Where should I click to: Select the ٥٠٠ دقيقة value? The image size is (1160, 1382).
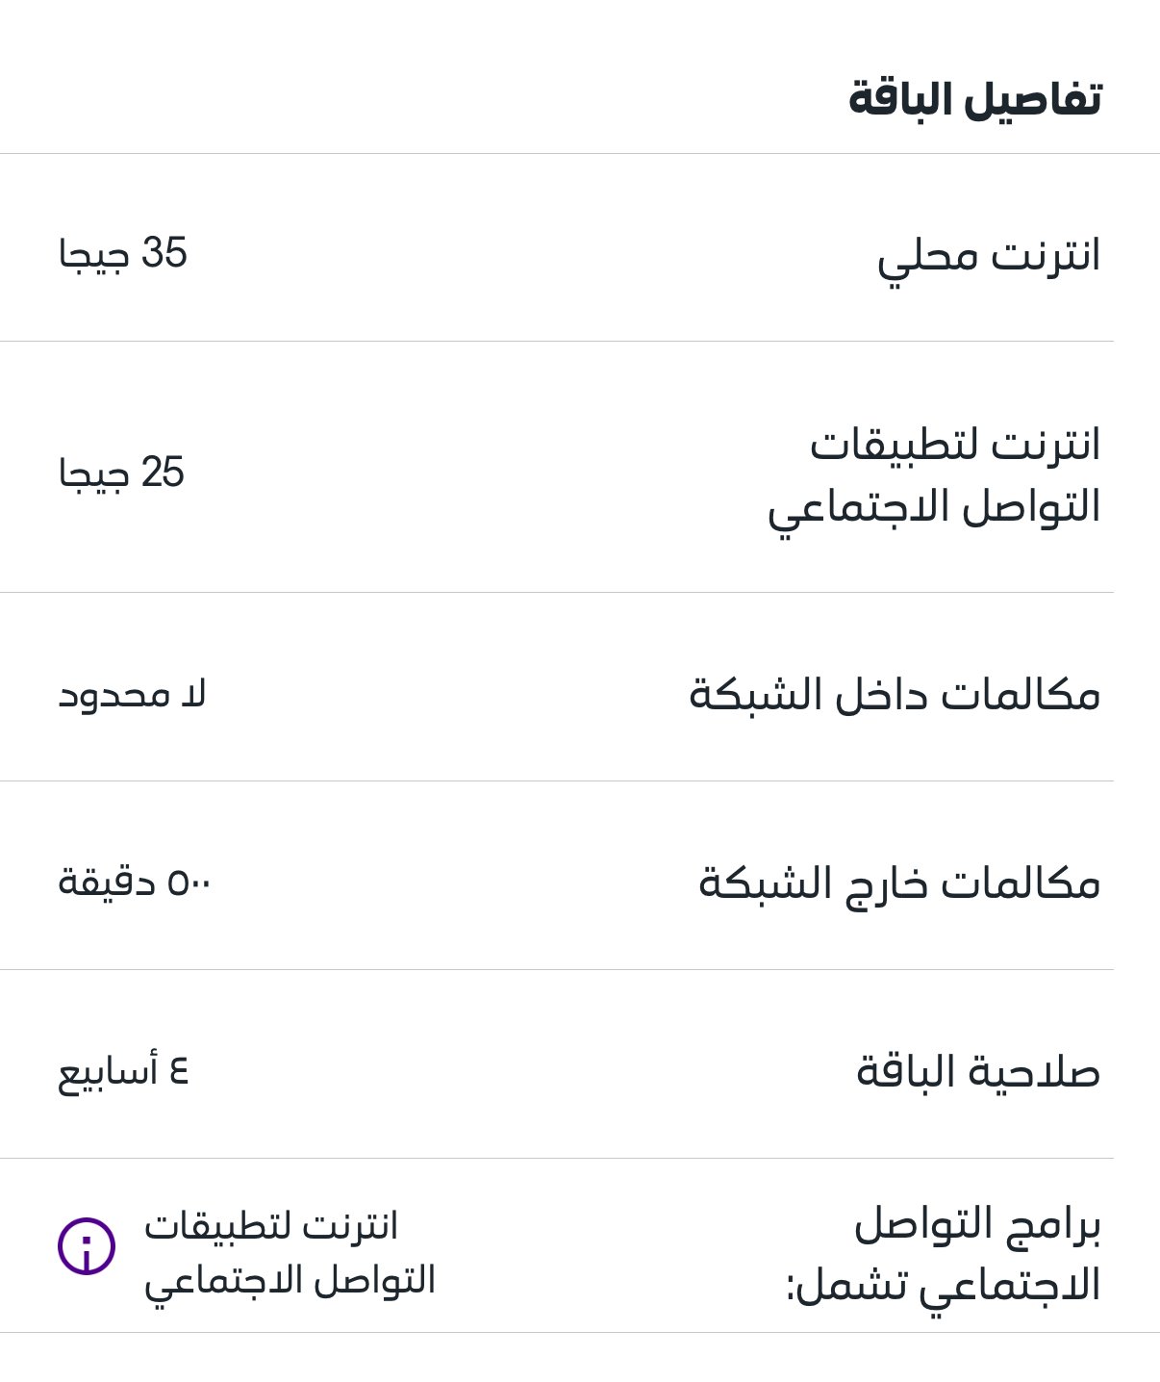pyautogui.click(x=135, y=882)
